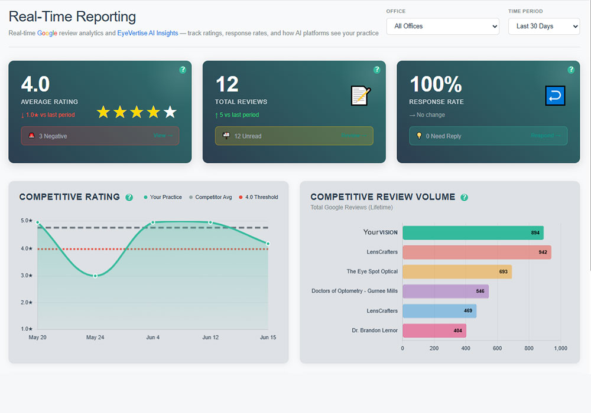This screenshot has width=591, height=413.
Task: Click the first gold rating star
Action: coord(103,112)
